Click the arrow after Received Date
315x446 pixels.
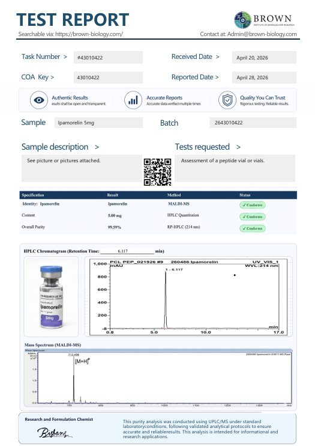point(218,57)
